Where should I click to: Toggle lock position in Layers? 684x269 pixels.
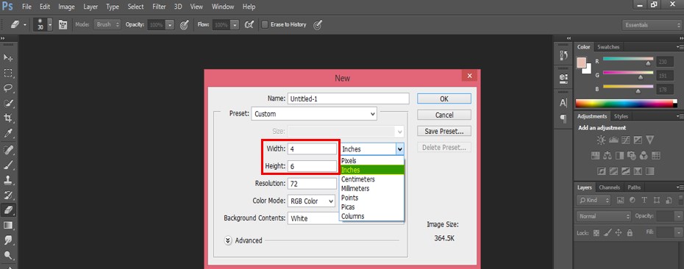coord(618,233)
